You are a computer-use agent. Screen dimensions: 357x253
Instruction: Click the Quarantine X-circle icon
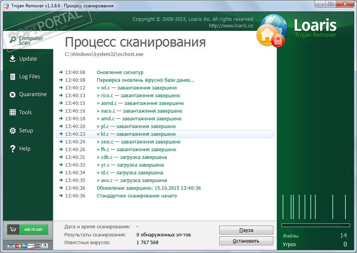click(12, 94)
